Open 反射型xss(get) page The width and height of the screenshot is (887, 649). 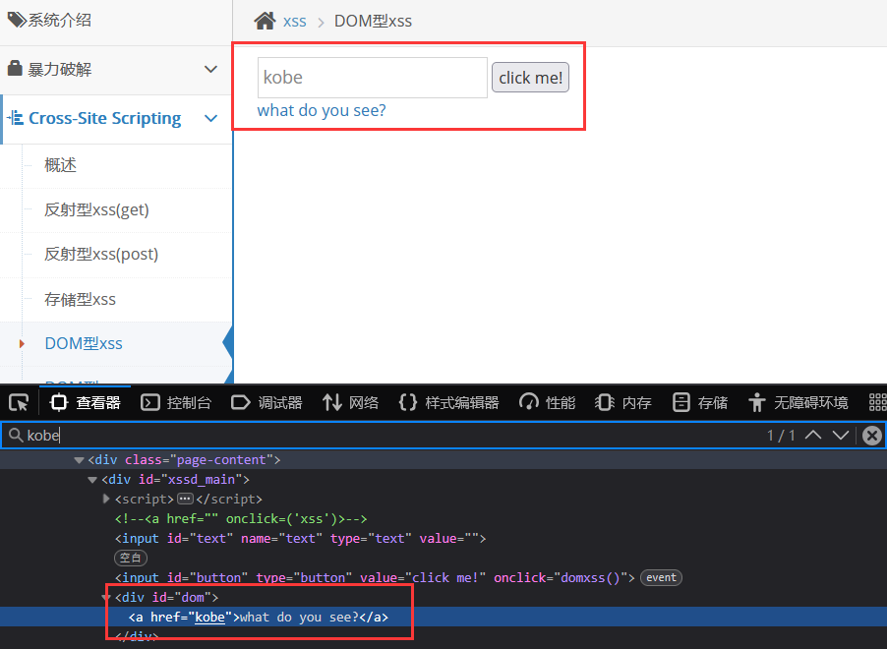96,209
